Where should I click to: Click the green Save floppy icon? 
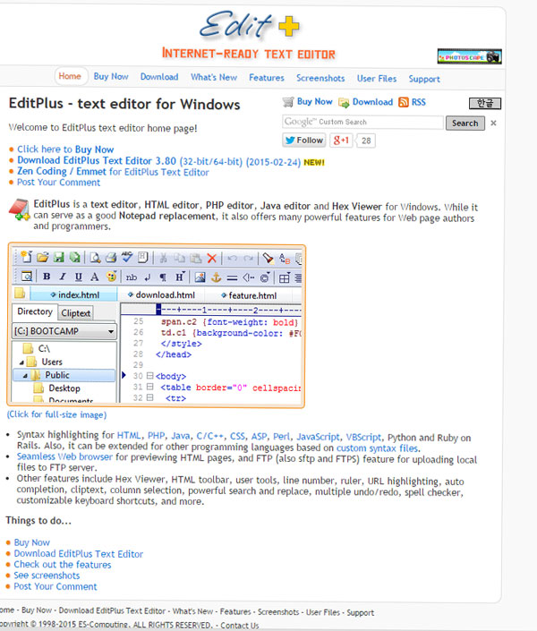(x=59, y=257)
